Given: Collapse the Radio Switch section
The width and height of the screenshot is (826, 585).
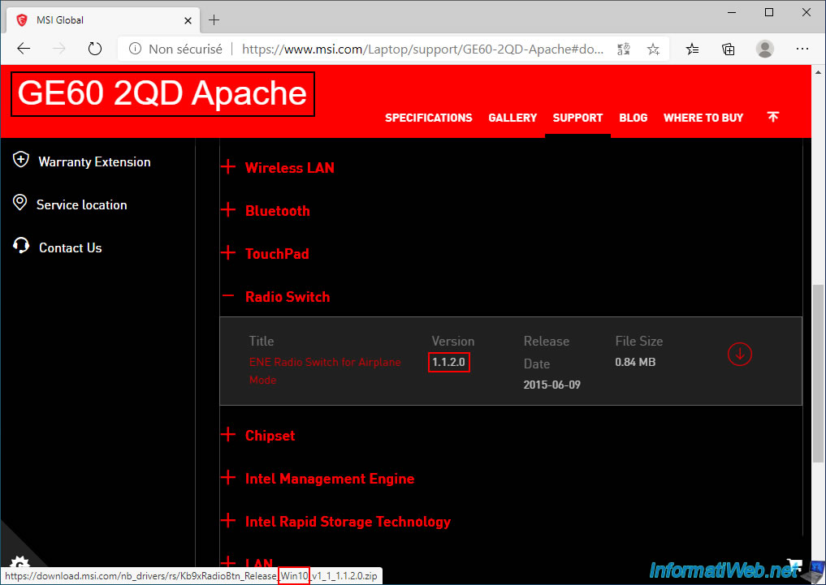Looking at the screenshot, I should [275, 297].
